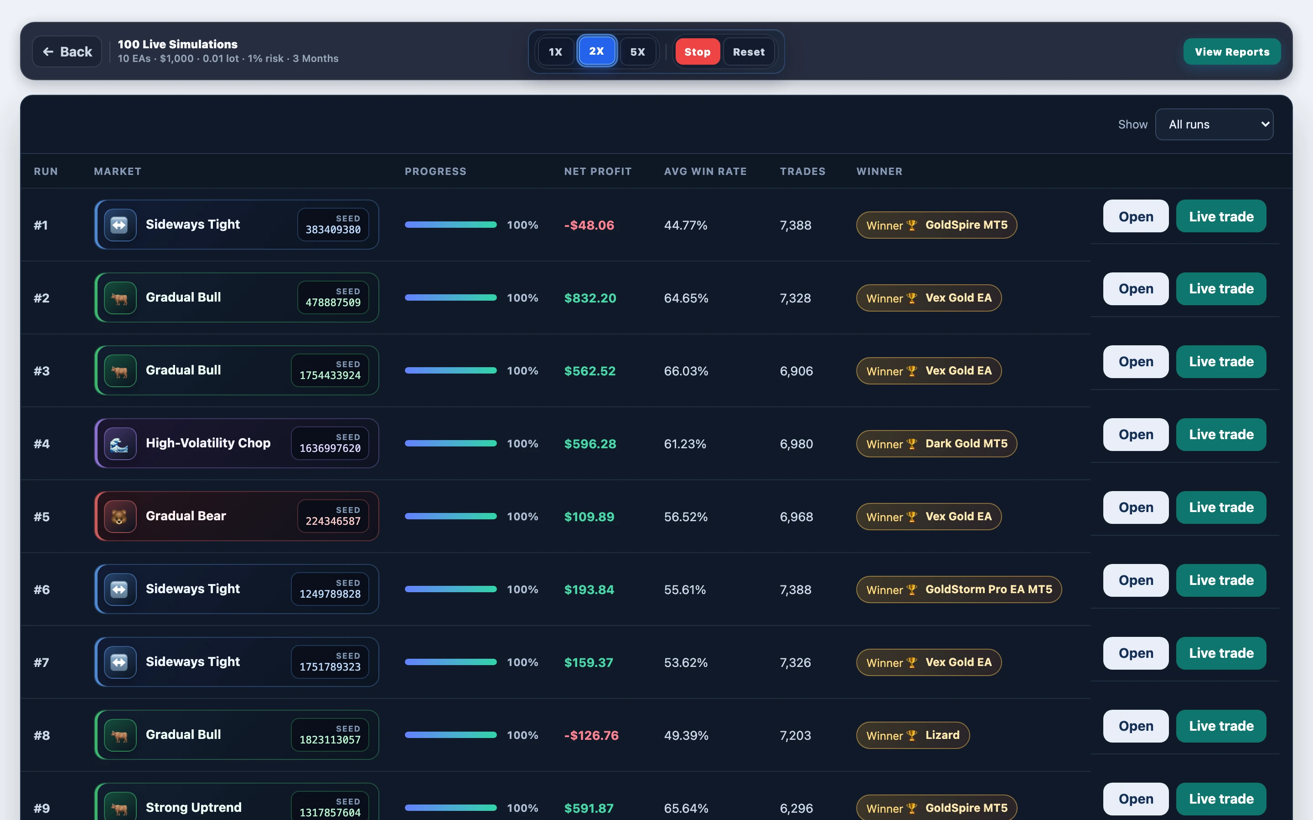Click the Sideways Tight icon in run #1
The width and height of the screenshot is (1313, 820).
[120, 225]
